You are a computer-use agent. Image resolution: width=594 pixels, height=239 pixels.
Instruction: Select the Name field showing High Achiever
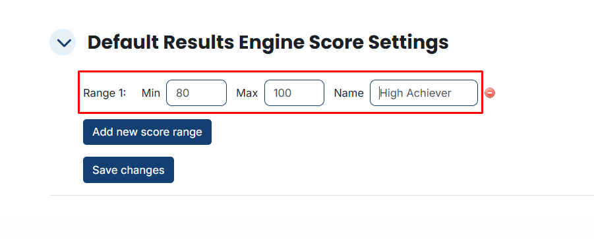pyautogui.click(x=423, y=93)
